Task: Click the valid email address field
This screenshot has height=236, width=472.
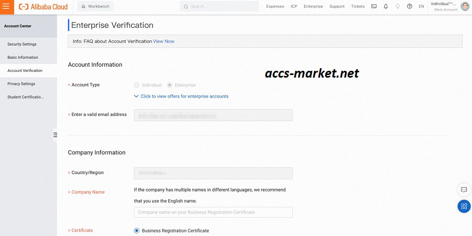Action: [213, 115]
